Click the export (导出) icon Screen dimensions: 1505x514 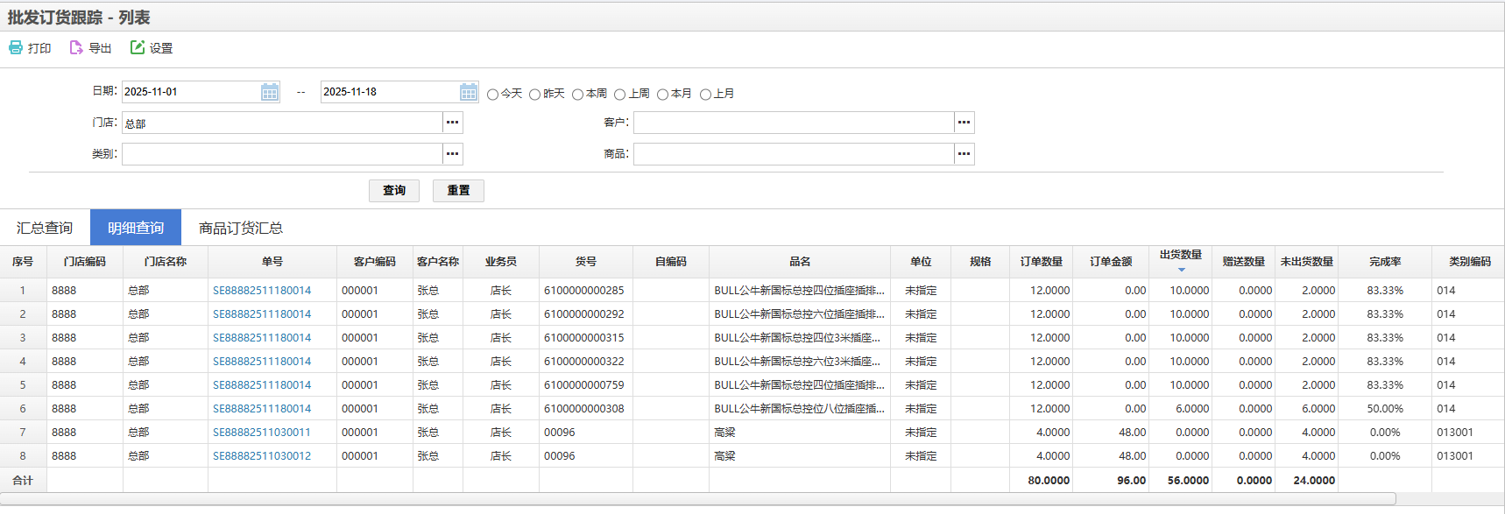point(76,48)
